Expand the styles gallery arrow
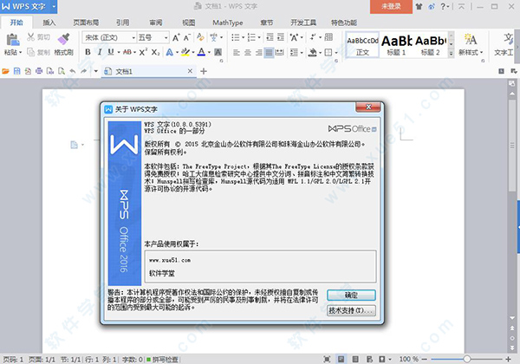 pos(451,53)
